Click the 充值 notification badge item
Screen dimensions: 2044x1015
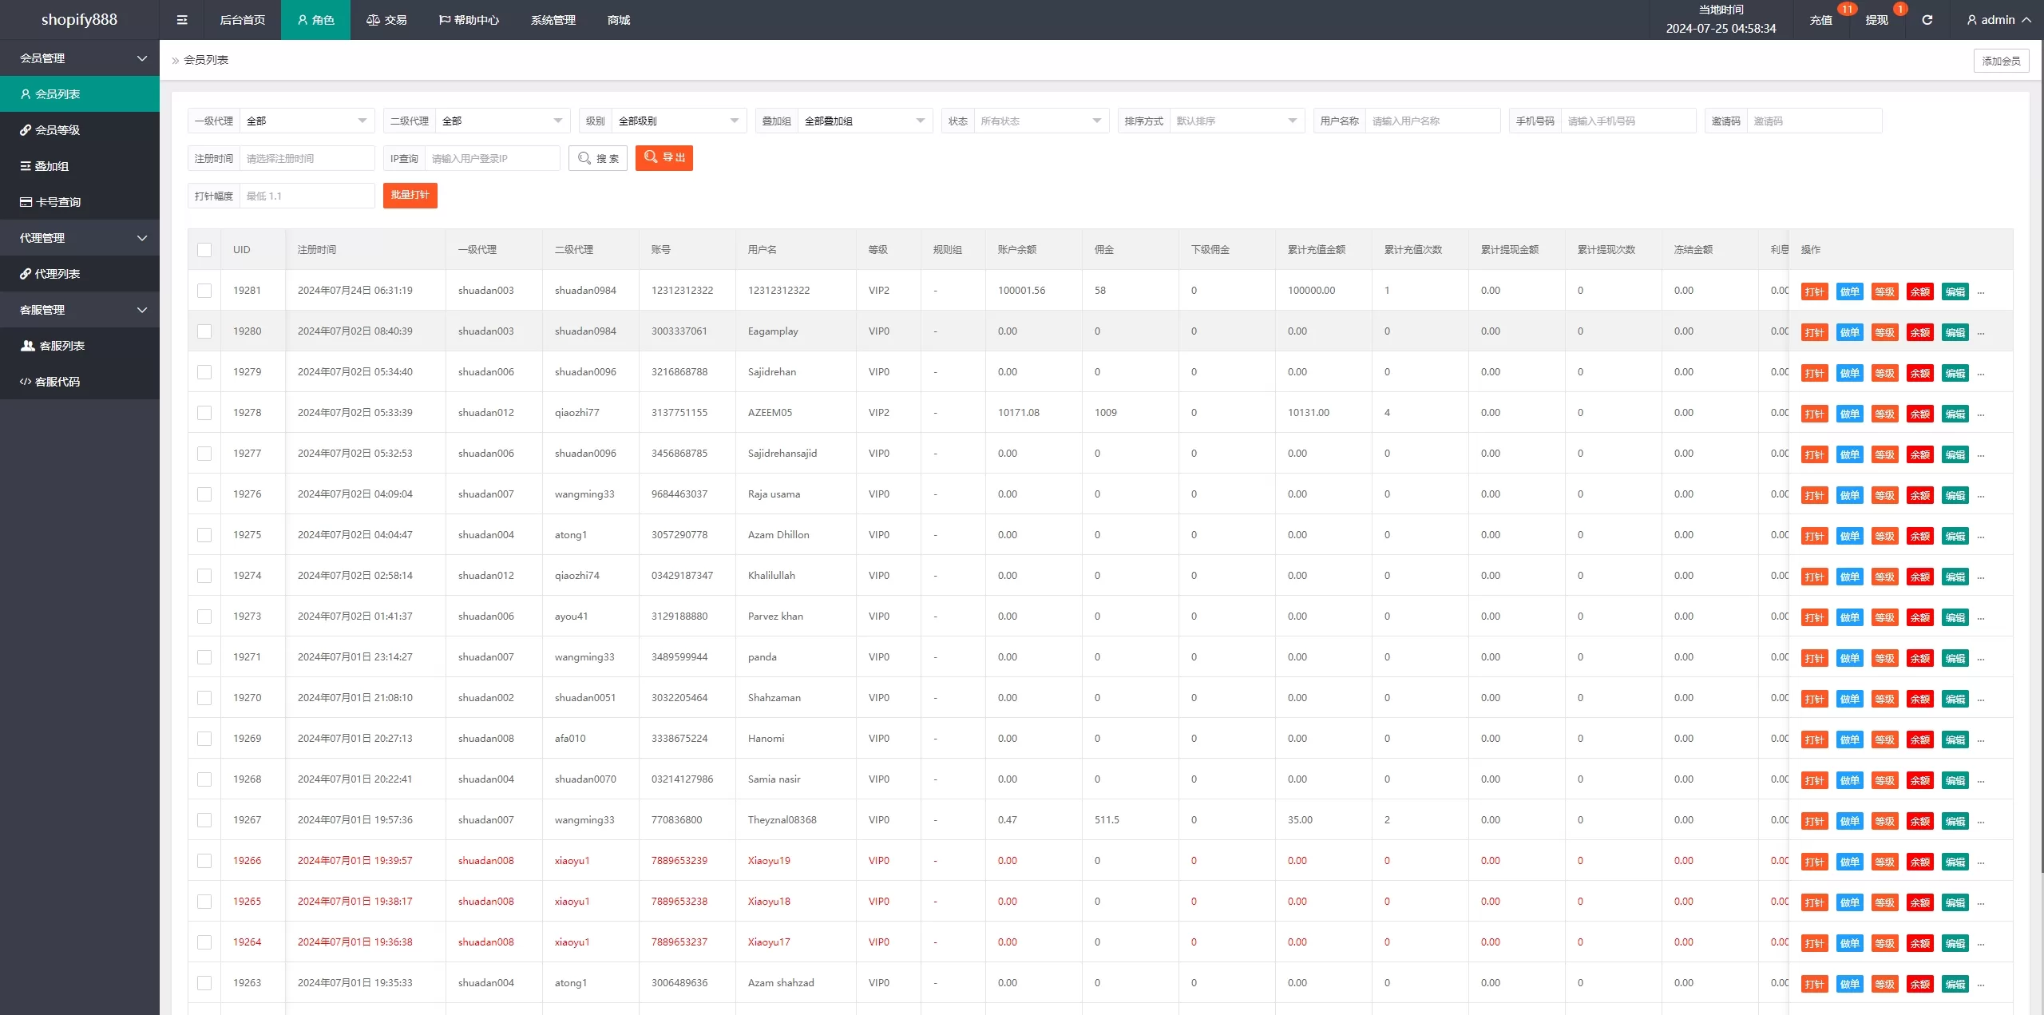point(1820,20)
